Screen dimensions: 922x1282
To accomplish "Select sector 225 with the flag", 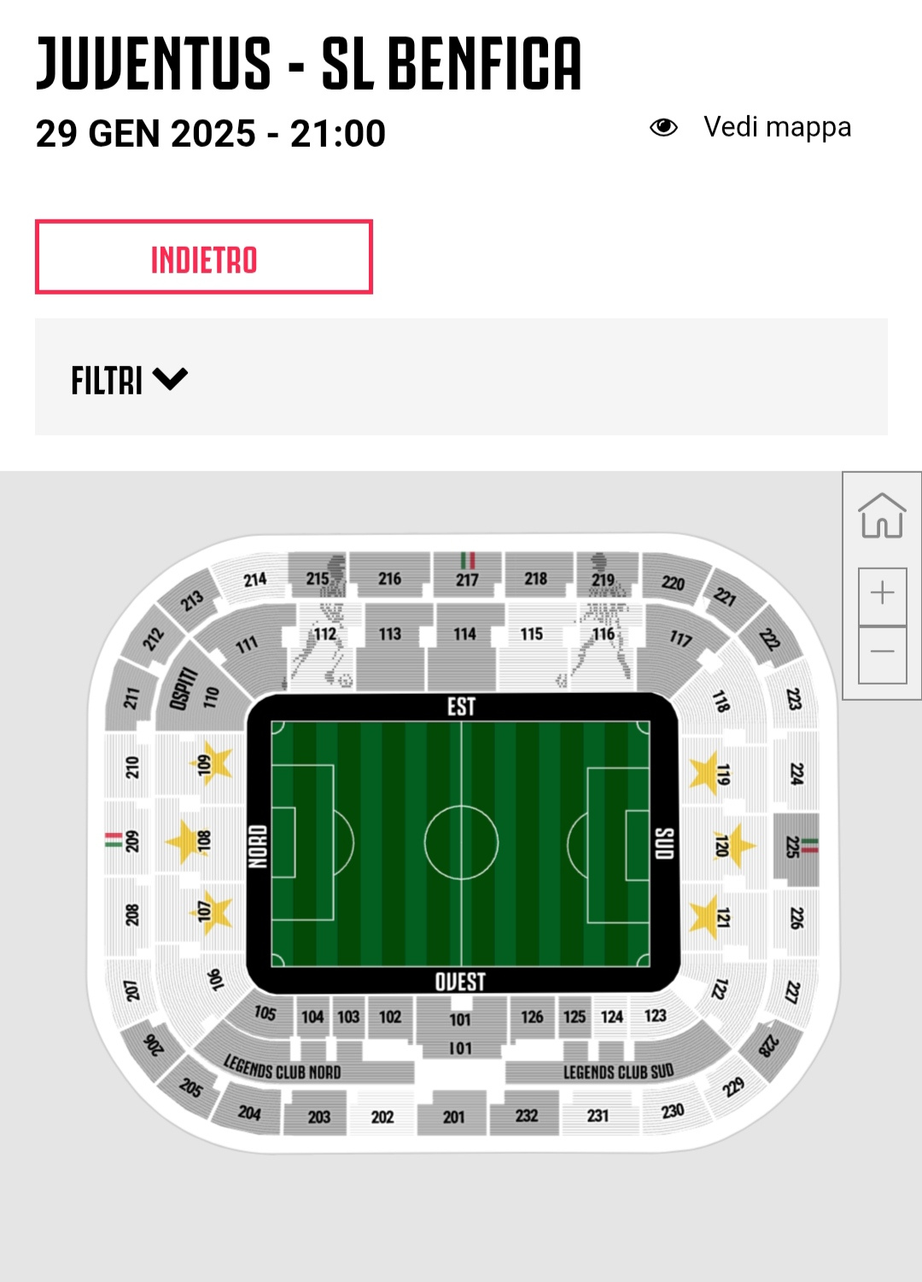I will click(x=794, y=847).
